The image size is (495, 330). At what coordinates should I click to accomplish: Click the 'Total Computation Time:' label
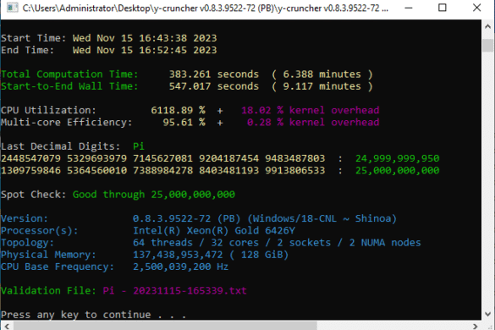(69, 74)
